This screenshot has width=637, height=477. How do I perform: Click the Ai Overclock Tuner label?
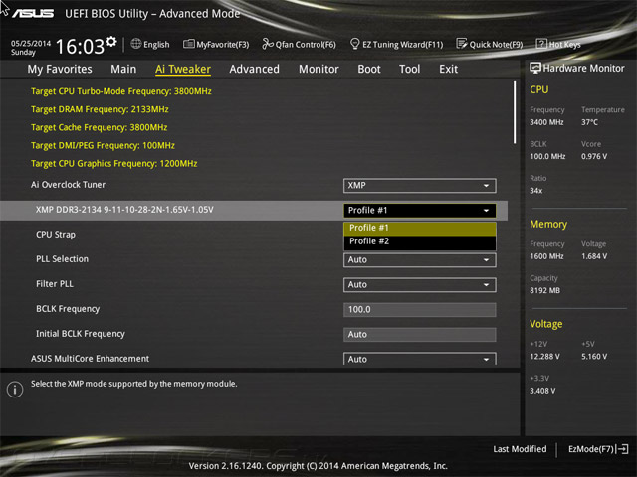click(68, 185)
